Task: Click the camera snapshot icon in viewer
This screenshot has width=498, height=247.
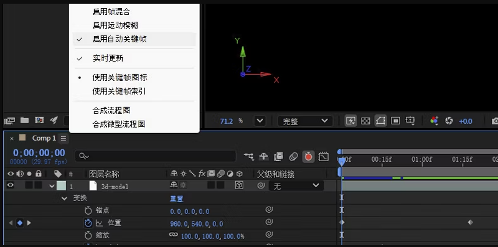Action: pyautogui.click(x=495, y=121)
